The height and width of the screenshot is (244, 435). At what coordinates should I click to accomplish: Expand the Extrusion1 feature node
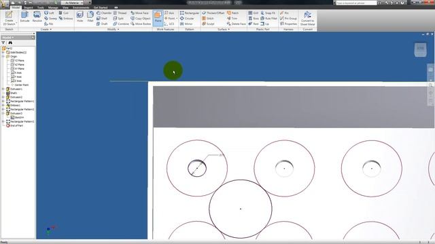click(x=3, y=89)
